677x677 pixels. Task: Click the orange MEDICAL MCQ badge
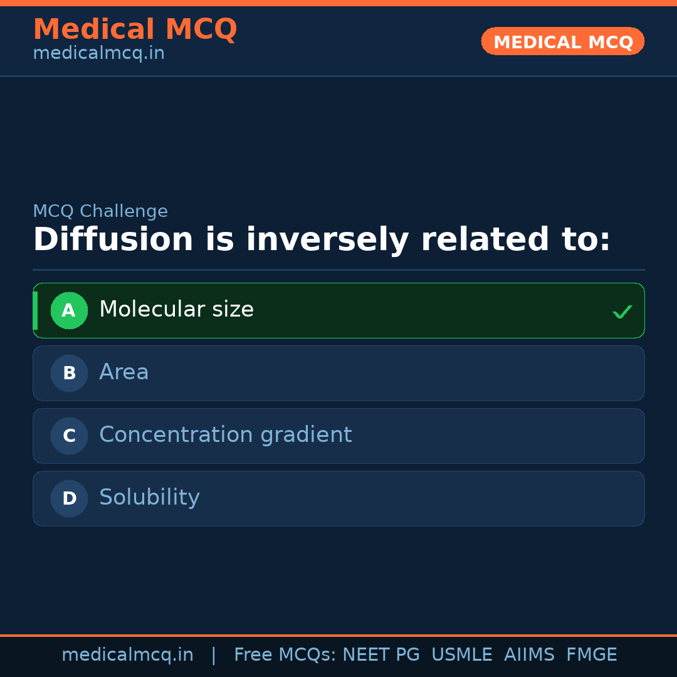coord(562,41)
